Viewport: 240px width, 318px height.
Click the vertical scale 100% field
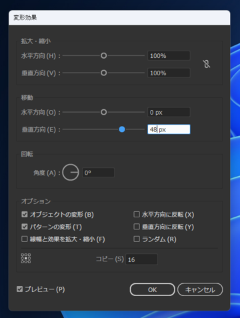click(x=169, y=73)
